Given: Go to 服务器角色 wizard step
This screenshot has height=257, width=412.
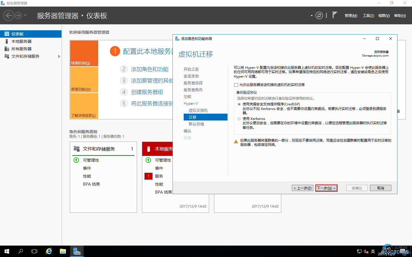Looking at the screenshot, I should (x=193, y=90).
